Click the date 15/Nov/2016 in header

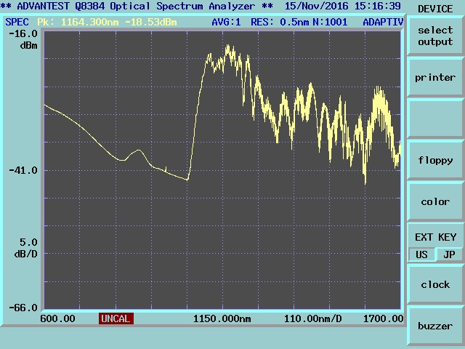point(317,6)
